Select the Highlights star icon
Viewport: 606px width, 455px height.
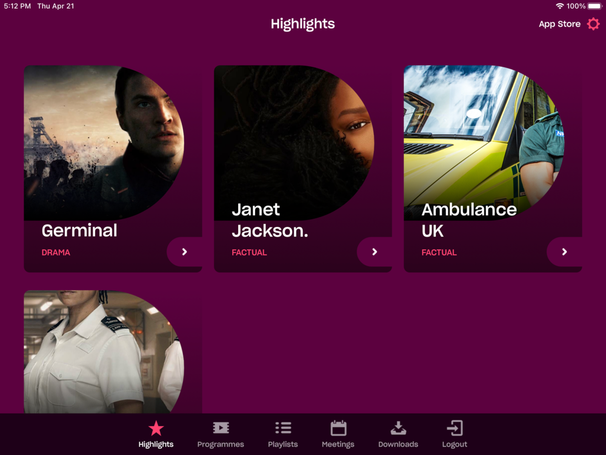point(156,428)
